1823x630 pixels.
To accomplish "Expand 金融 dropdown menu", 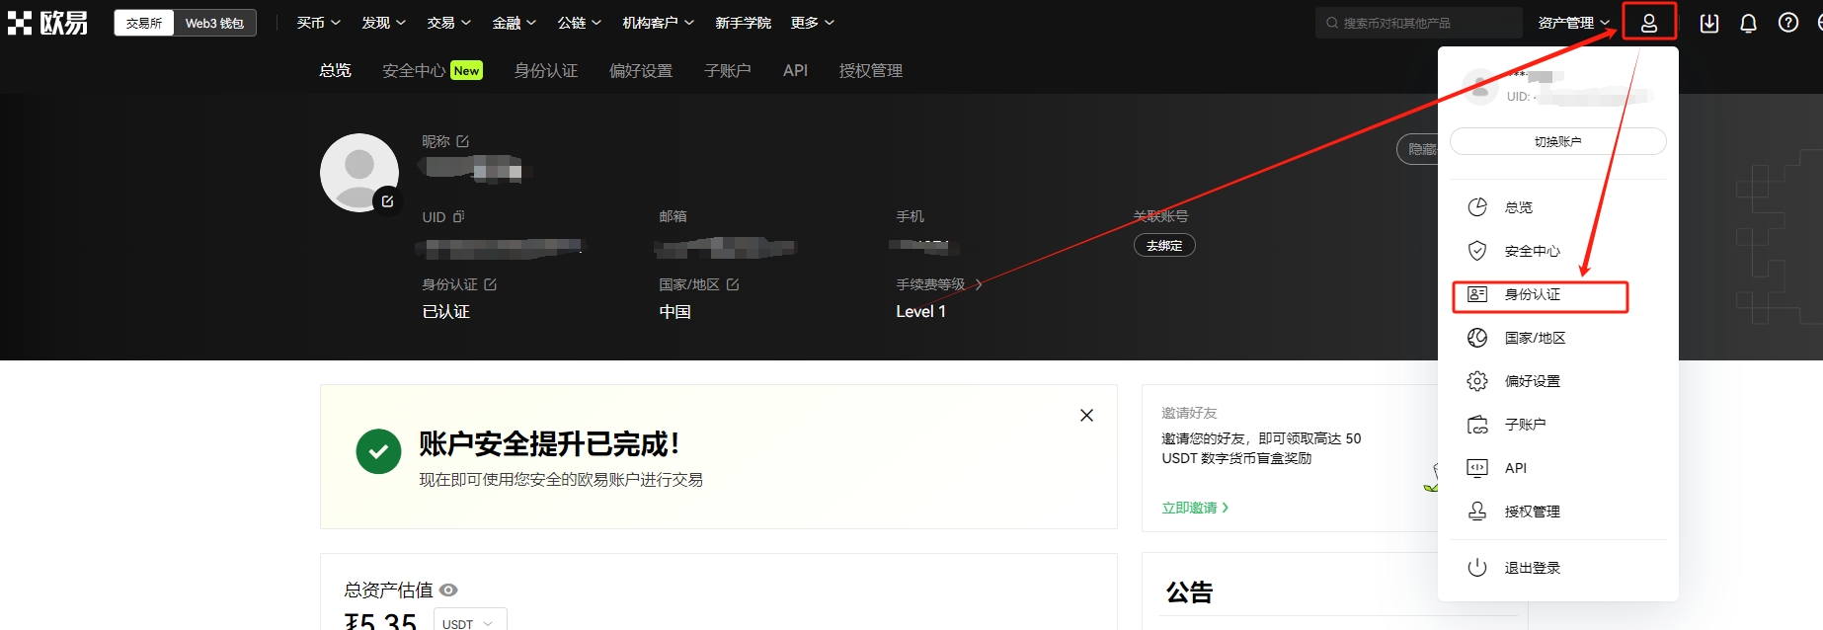I will 514,23.
